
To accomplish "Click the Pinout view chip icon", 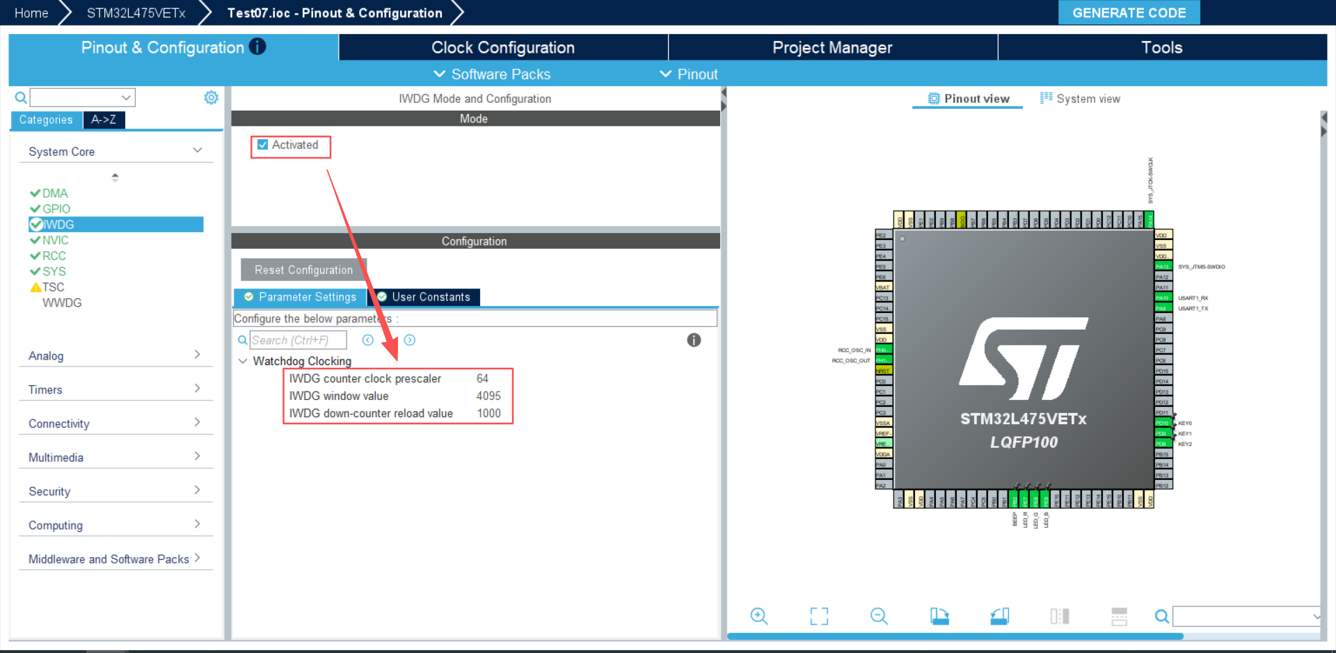I will pos(934,99).
